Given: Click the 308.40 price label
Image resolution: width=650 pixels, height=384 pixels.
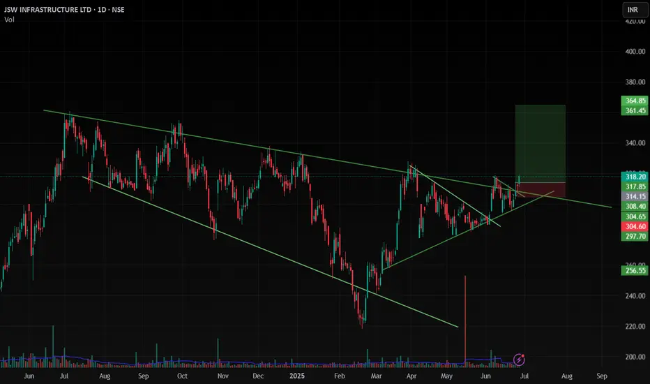Looking at the screenshot, I should 635,207.
